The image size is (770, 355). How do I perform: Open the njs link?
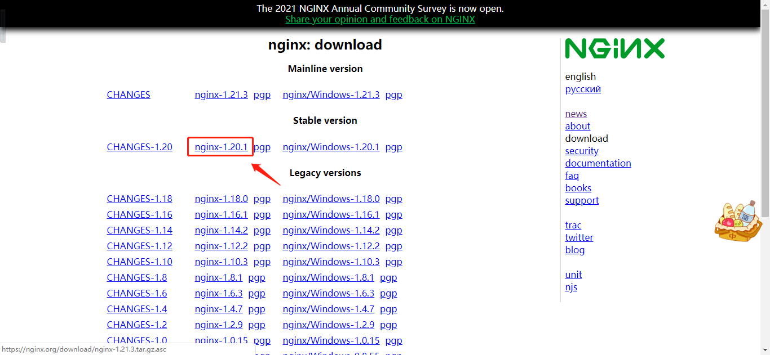pos(571,287)
